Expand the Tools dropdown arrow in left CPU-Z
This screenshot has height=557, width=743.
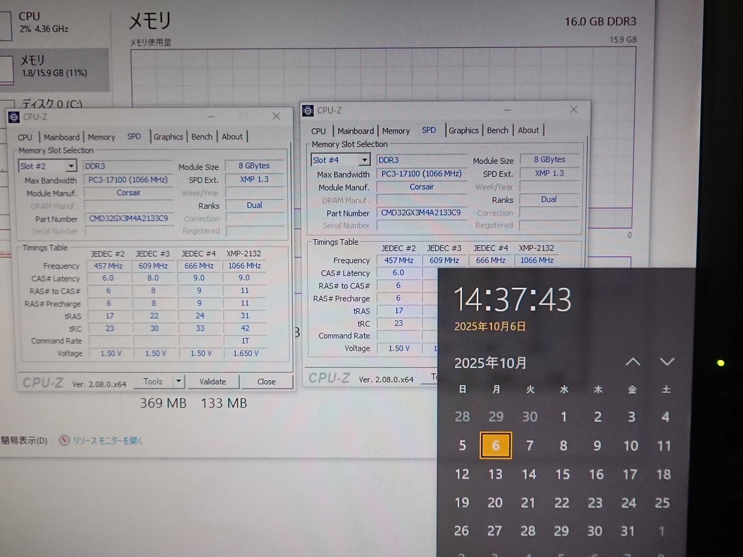[x=178, y=382]
